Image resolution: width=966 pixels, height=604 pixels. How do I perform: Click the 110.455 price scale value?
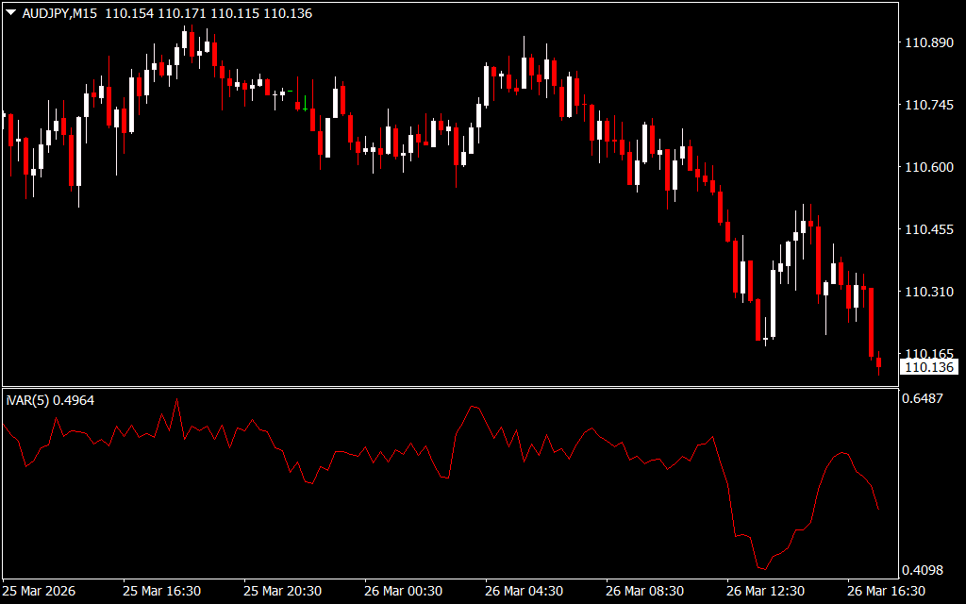[928, 230]
